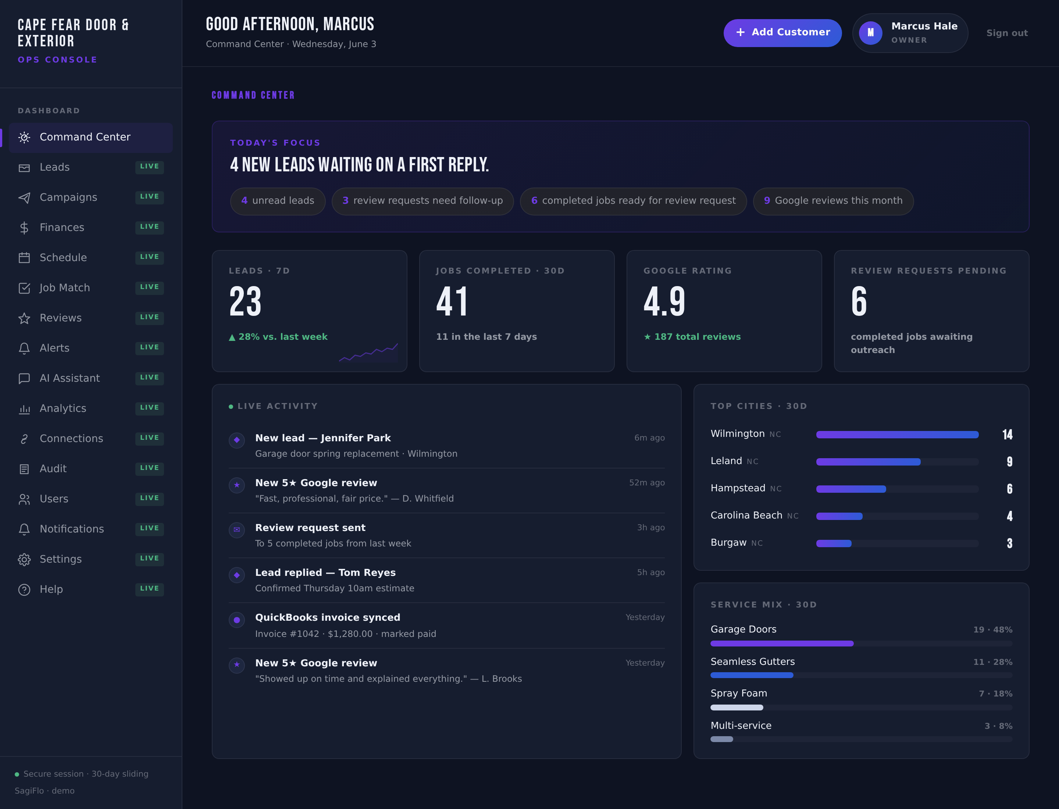Open the Marcus Hale Owner profile pill

(x=910, y=33)
